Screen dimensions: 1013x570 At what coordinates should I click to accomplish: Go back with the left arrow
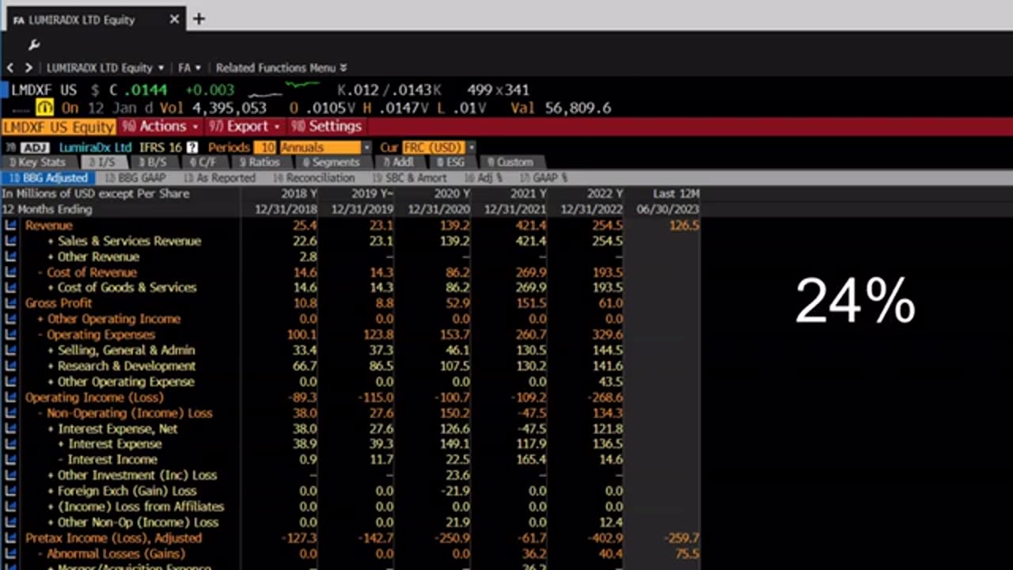10,68
